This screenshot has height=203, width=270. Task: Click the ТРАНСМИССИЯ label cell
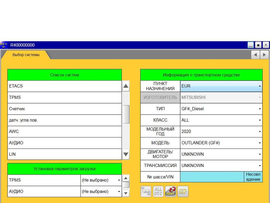click(160, 166)
